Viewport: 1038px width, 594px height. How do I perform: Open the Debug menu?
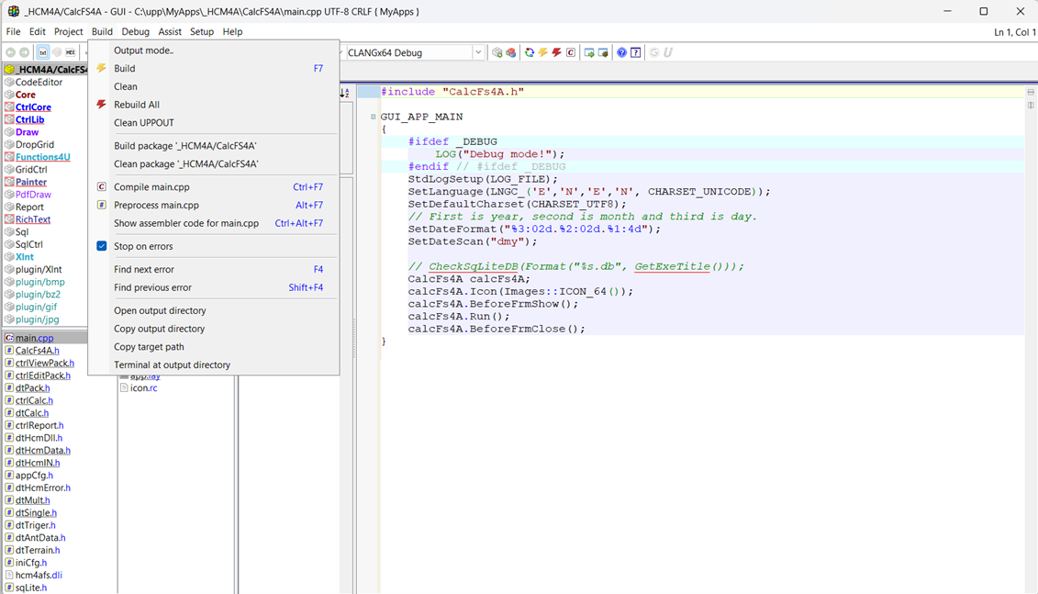click(x=135, y=31)
